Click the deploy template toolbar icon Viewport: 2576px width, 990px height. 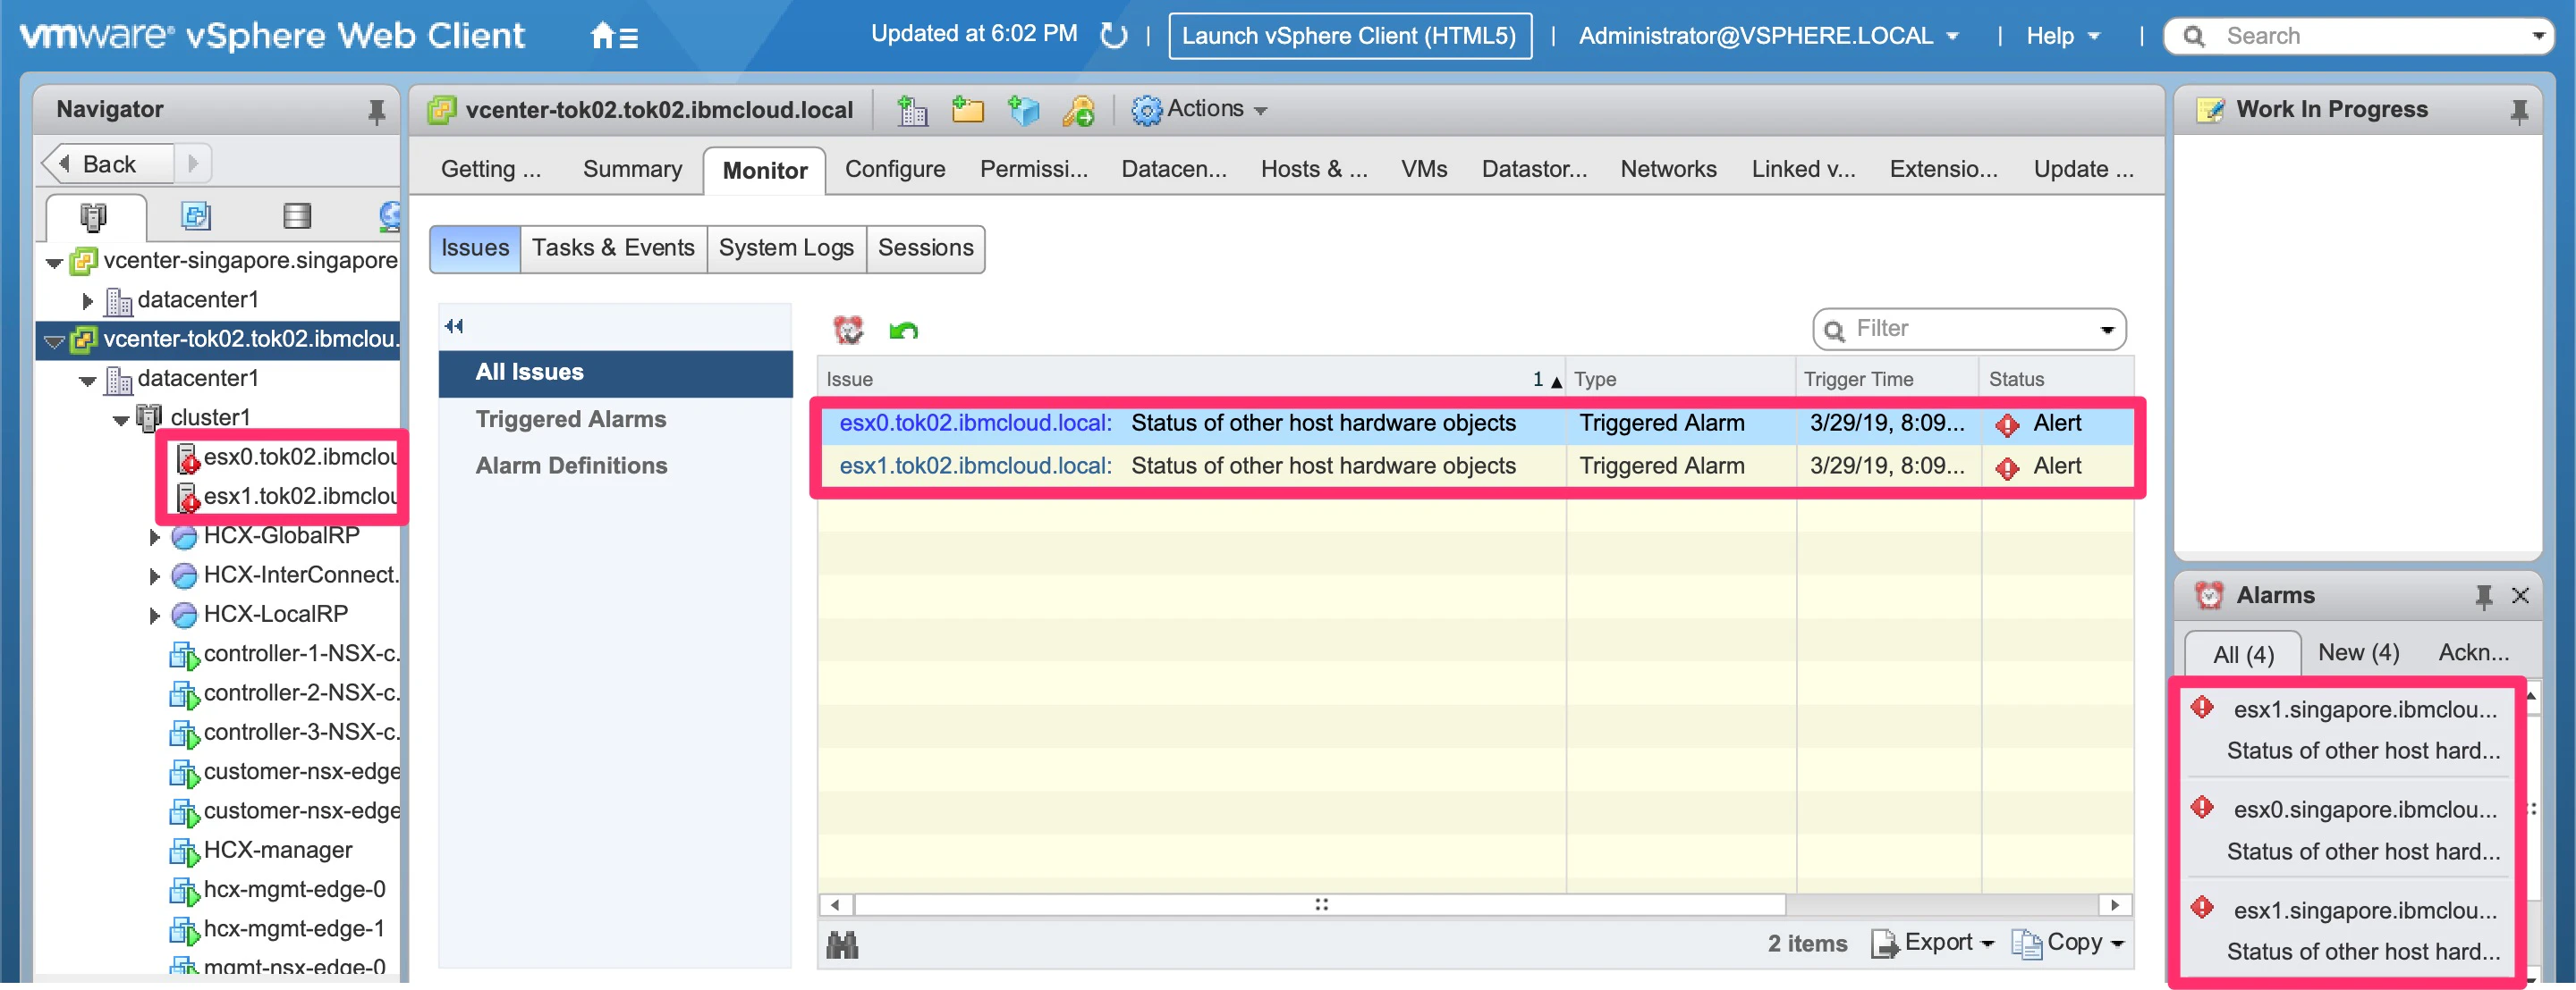coord(1023,110)
